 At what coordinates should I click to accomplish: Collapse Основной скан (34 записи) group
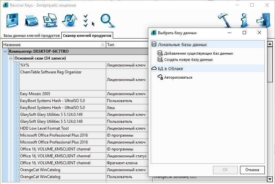[x=11, y=58]
